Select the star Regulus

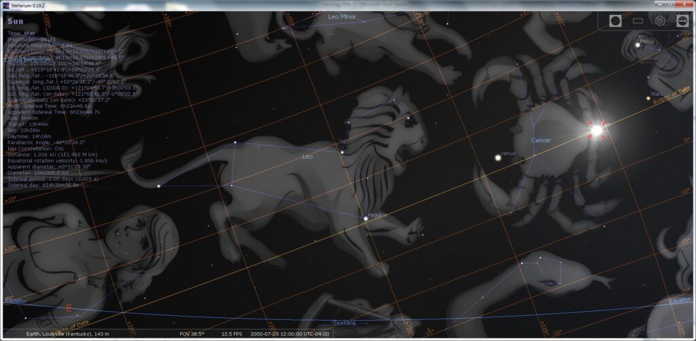[366, 218]
